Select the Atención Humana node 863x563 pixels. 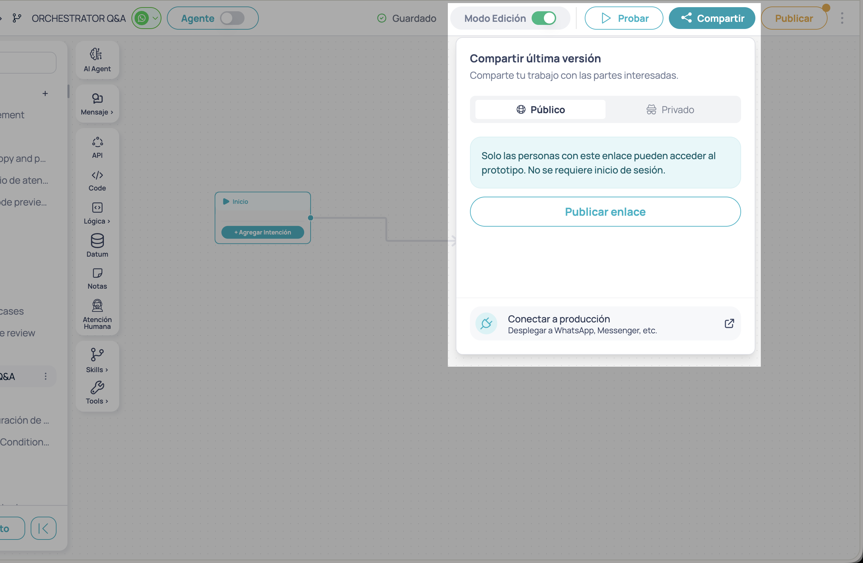tap(97, 314)
